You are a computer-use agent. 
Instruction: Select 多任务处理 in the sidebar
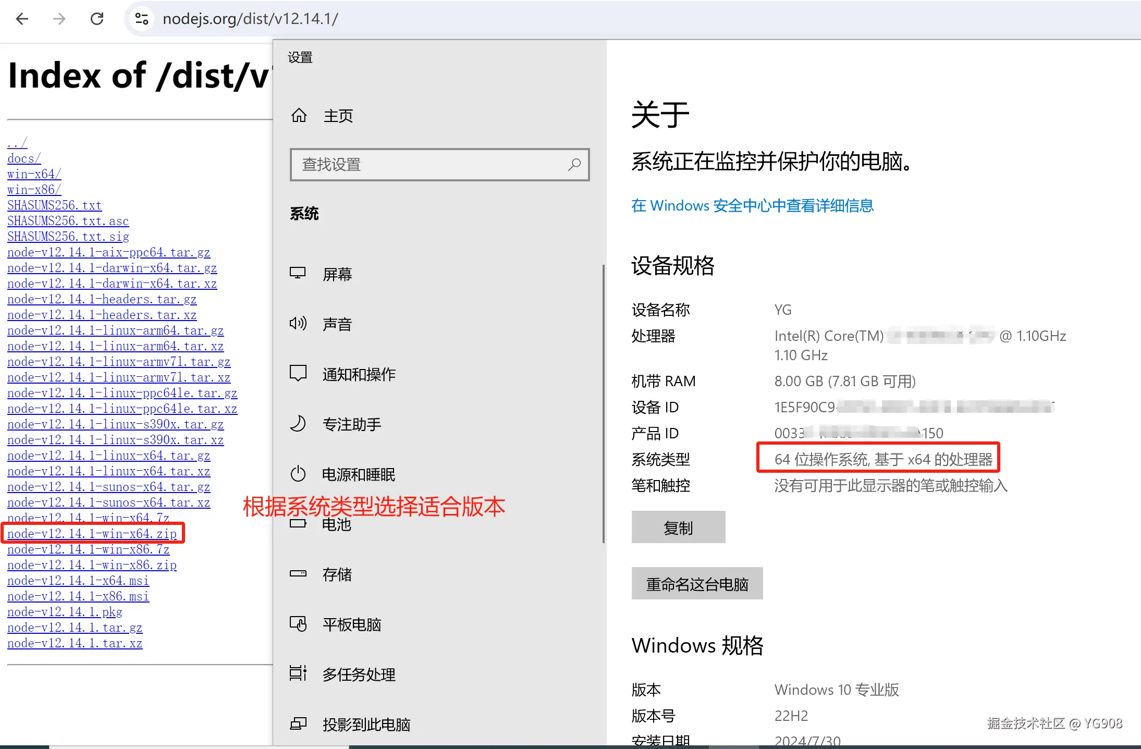pos(359,674)
